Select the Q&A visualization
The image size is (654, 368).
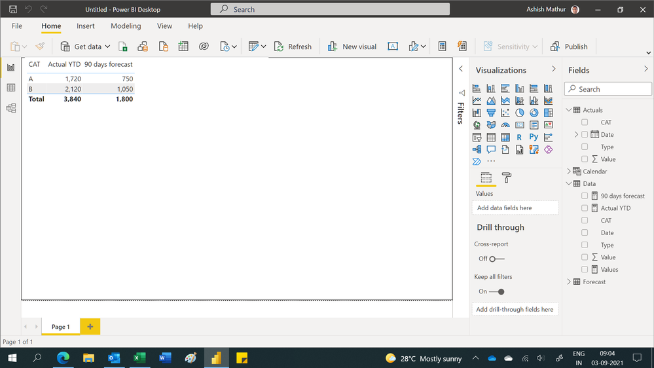pos(491,149)
